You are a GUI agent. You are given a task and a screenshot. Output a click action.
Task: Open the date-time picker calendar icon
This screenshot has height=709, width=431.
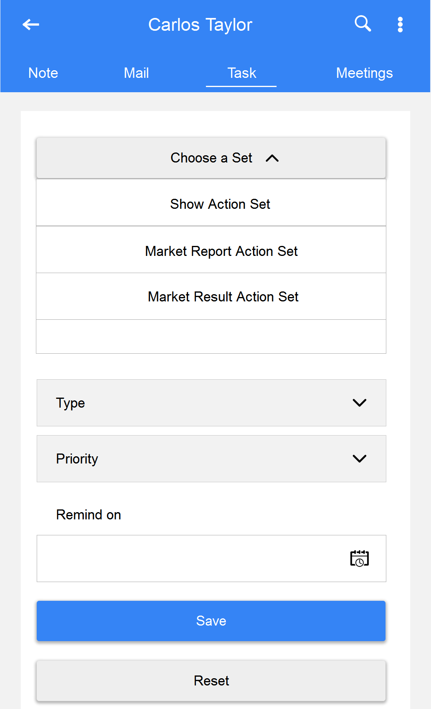[360, 558]
